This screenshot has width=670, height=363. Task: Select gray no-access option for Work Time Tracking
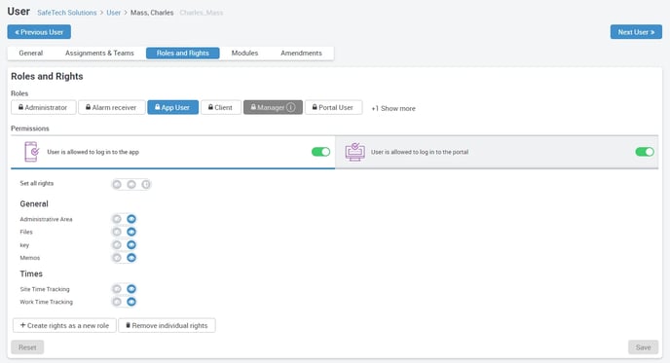[x=117, y=302]
